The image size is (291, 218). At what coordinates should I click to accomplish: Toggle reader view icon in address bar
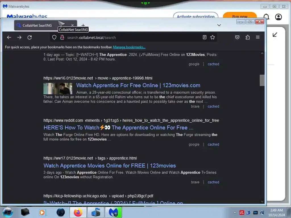[x=205, y=37]
